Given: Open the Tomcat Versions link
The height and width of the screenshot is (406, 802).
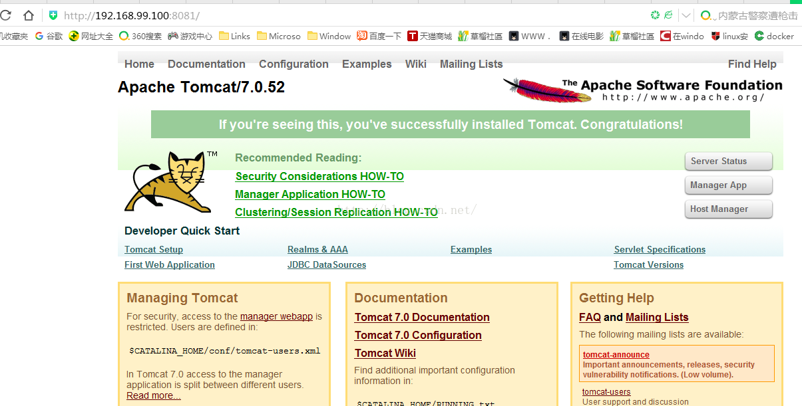Looking at the screenshot, I should point(648,264).
